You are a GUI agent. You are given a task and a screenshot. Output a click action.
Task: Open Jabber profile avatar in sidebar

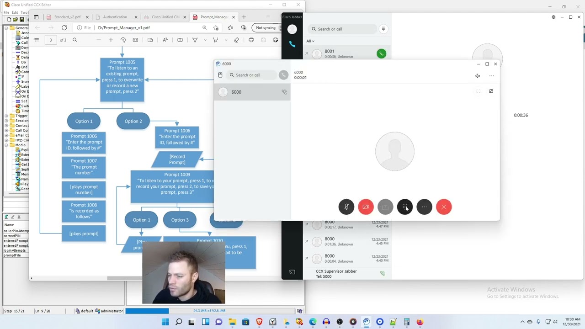coord(292,29)
